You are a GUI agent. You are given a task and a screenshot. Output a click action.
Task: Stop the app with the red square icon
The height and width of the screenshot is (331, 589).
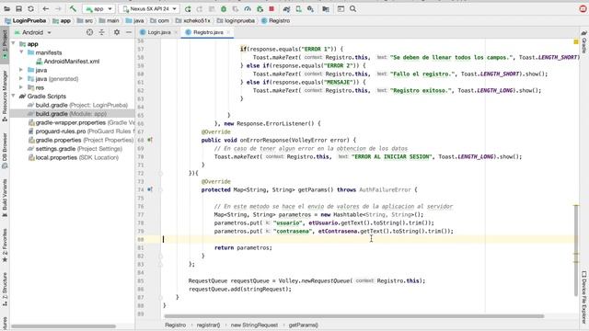coord(271,8)
